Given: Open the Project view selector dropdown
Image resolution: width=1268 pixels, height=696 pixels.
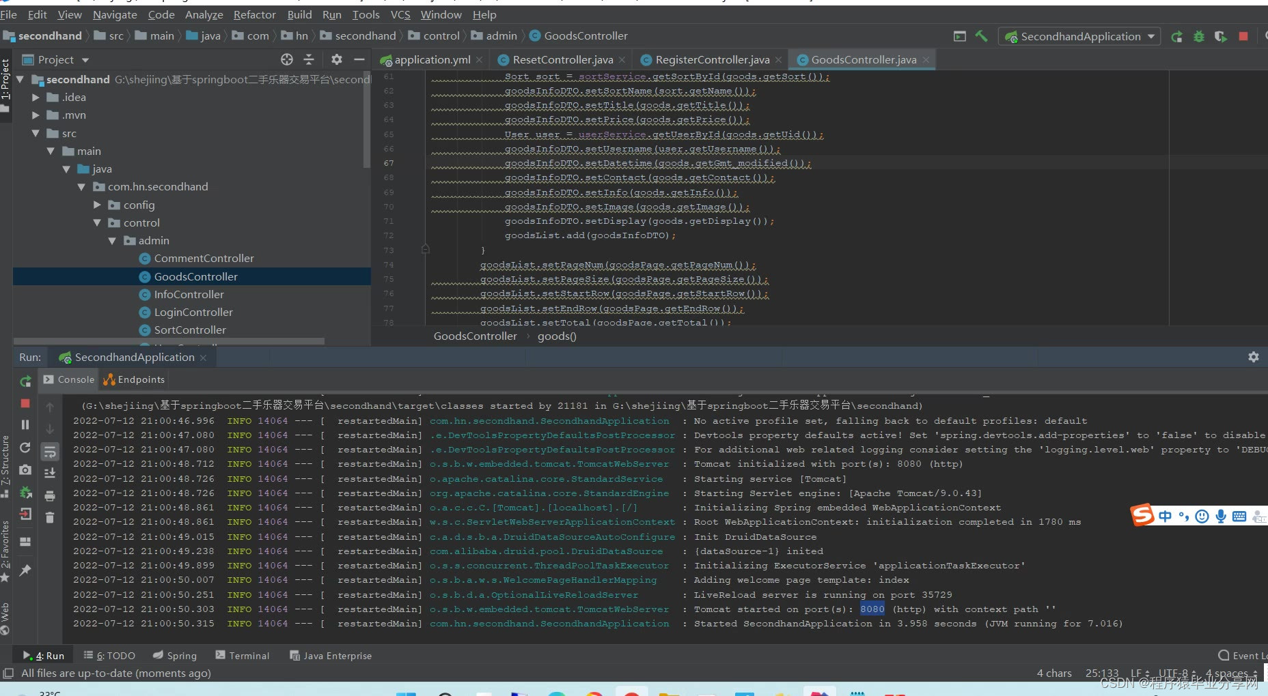Looking at the screenshot, I should coord(55,59).
